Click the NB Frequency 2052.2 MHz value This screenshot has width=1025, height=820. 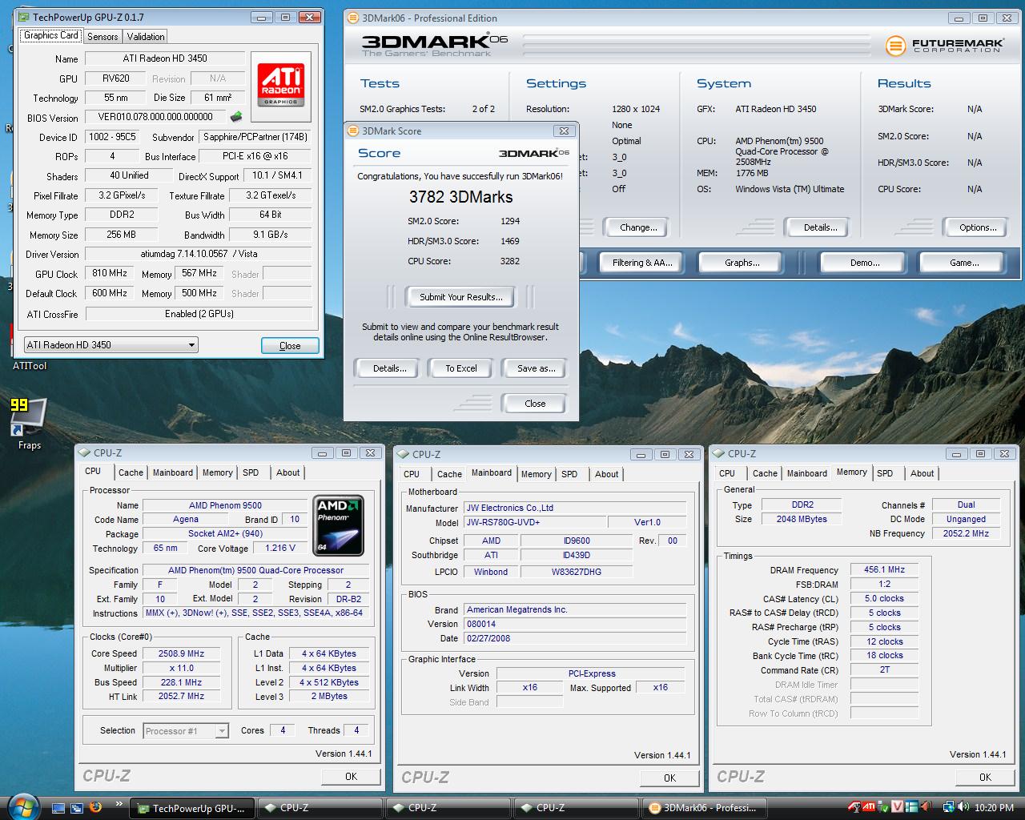966,533
